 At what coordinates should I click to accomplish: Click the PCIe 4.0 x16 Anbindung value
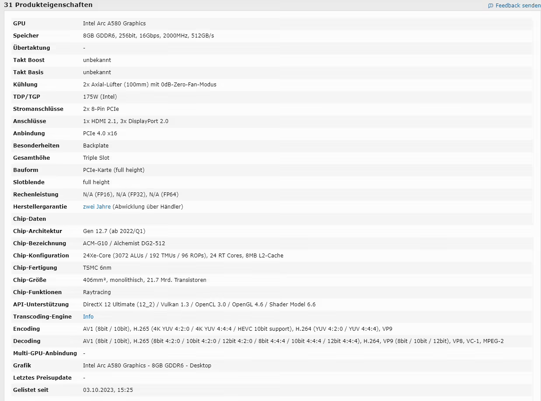pyautogui.click(x=100, y=133)
